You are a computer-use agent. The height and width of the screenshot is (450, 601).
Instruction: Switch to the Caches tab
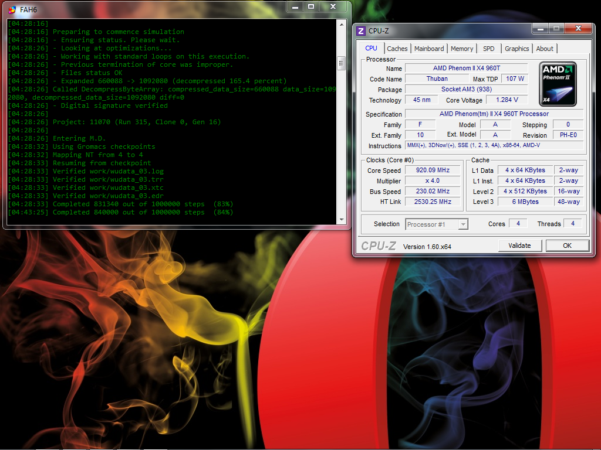click(397, 49)
